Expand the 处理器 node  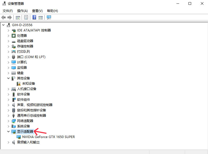pyautogui.click(x=9, y=36)
